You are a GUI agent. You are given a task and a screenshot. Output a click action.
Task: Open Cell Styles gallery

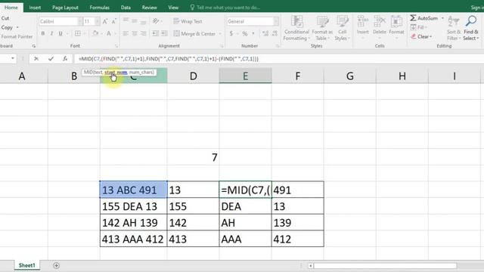click(342, 29)
